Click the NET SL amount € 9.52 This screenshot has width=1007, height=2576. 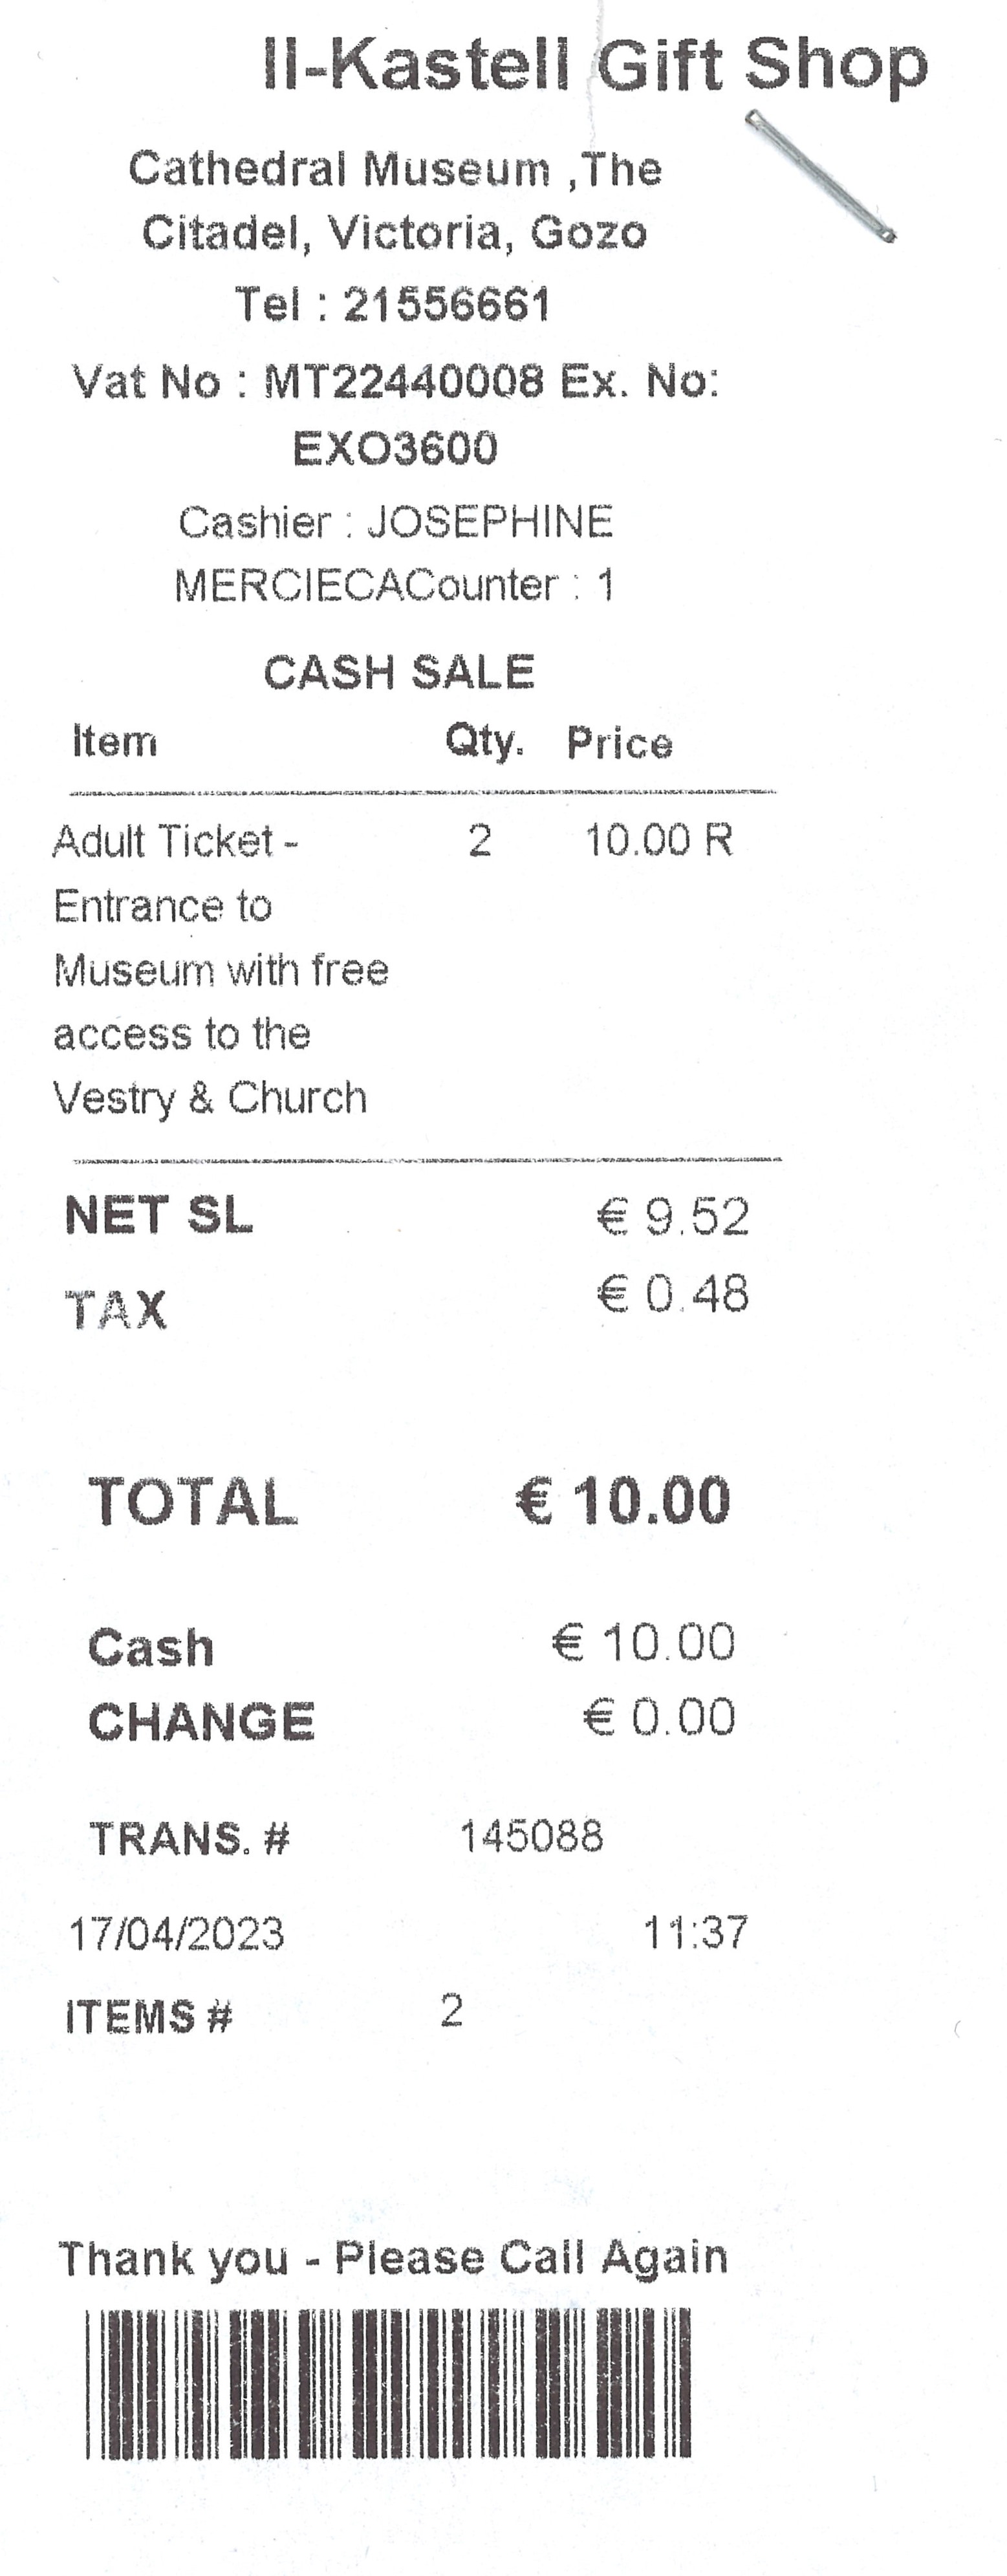(673, 1216)
